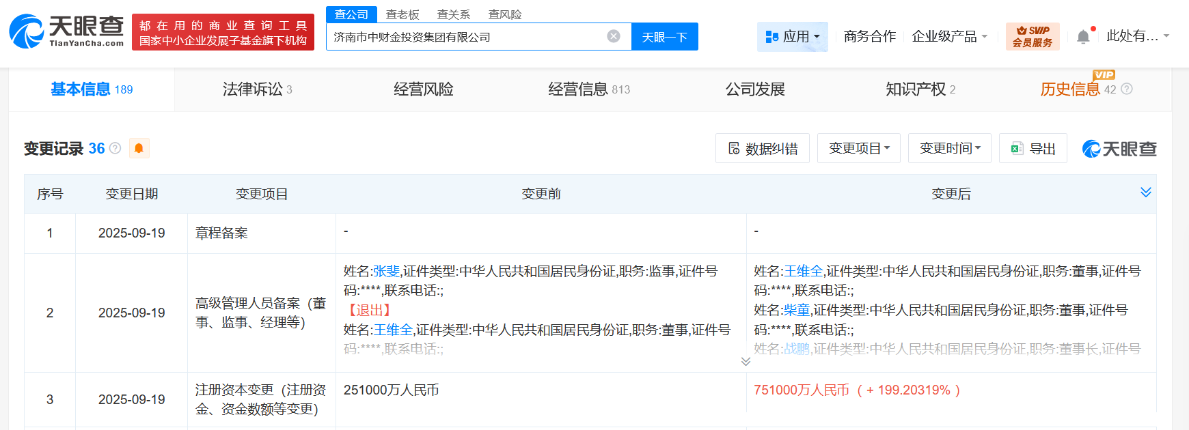
Task: Click the TianYanCha logo
Action: (66, 31)
